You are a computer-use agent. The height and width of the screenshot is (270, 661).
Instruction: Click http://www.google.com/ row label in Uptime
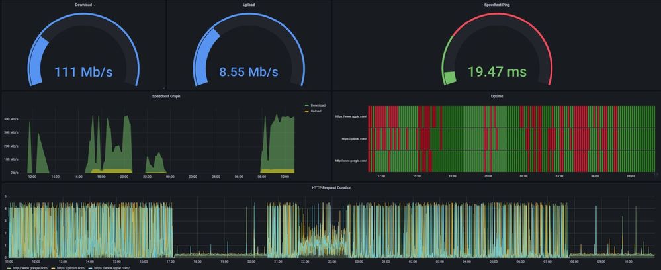coord(351,161)
